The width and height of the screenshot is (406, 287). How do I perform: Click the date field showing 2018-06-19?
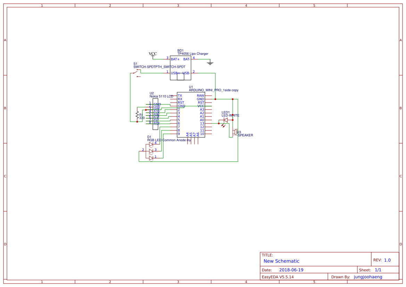pyautogui.click(x=292, y=270)
